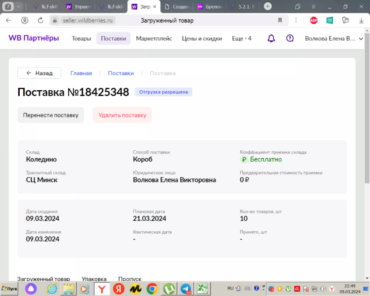Image resolution: width=370 pixels, height=296 pixels.
Task: Switch to the 5.2.1. B browser tab
Action: 243,7
